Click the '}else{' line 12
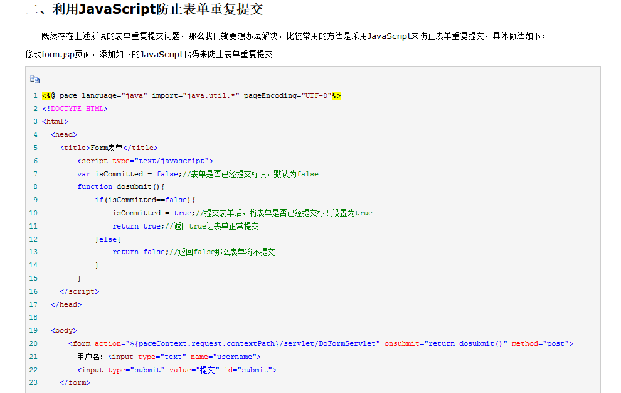 (108, 239)
